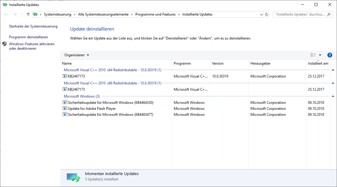The height and width of the screenshot is (187, 337).
Task: Select the Microsoft Windows (3) group header
Action: pyautogui.click(x=82, y=96)
